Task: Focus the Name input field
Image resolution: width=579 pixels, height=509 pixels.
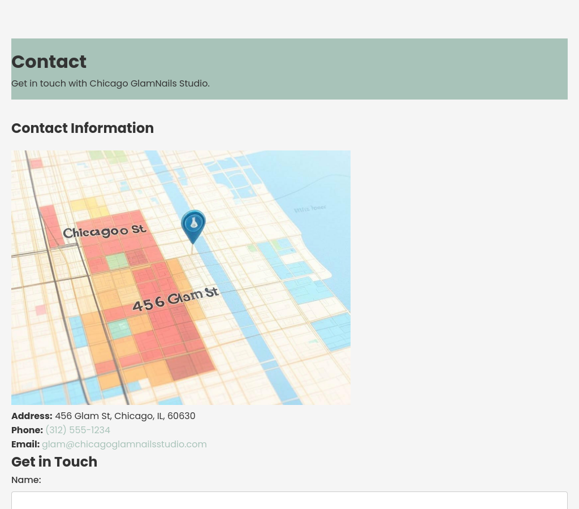Action: pyautogui.click(x=289, y=500)
